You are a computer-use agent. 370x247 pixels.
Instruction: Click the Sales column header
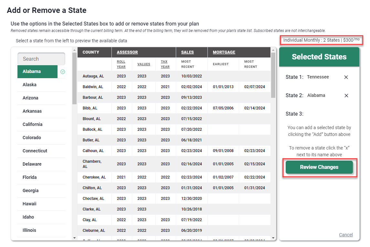[x=187, y=52]
